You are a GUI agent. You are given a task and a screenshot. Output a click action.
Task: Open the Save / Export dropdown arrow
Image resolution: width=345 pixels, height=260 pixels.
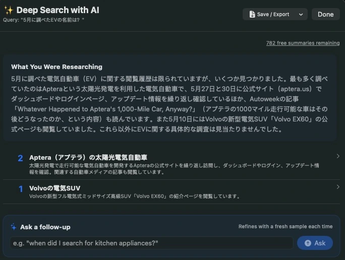(x=301, y=15)
